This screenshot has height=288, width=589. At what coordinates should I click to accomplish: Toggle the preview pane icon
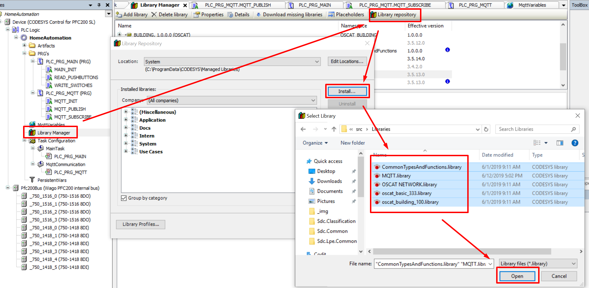pyautogui.click(x=560, y=143)
